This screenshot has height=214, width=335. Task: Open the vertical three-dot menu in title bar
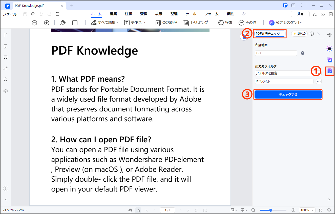click(x=301, y=5)
